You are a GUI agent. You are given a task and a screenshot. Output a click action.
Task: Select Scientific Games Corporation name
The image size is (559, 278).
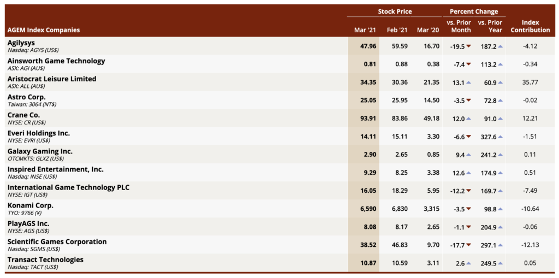coord(57,241)
